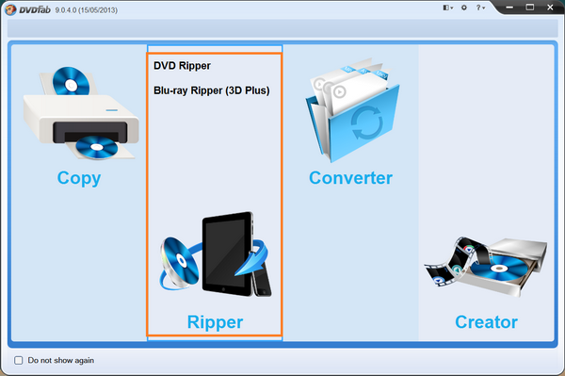Click the empty banner bar below title
565x376 pixels.
[x=282, y=28]
